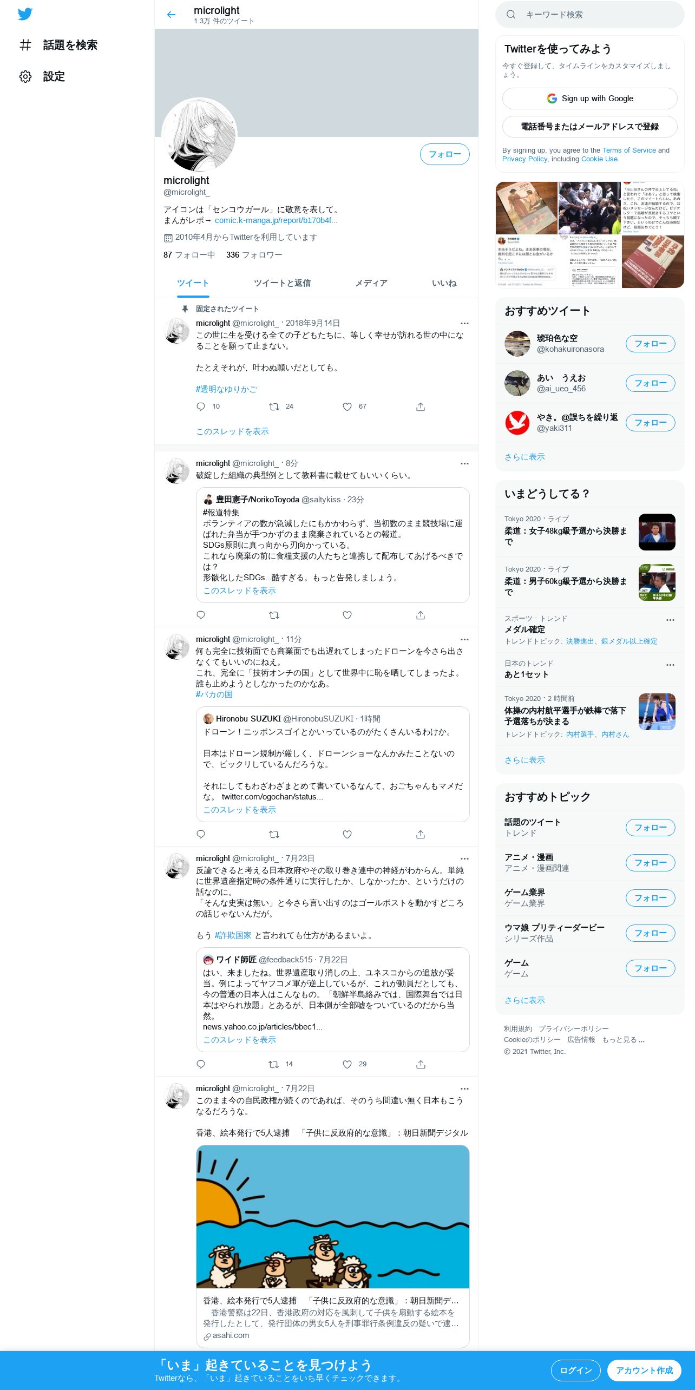The width and height of the screenshot is (695, 1390).
Task: Retweet the 11分 drone tweet
Action: [274, 834]
